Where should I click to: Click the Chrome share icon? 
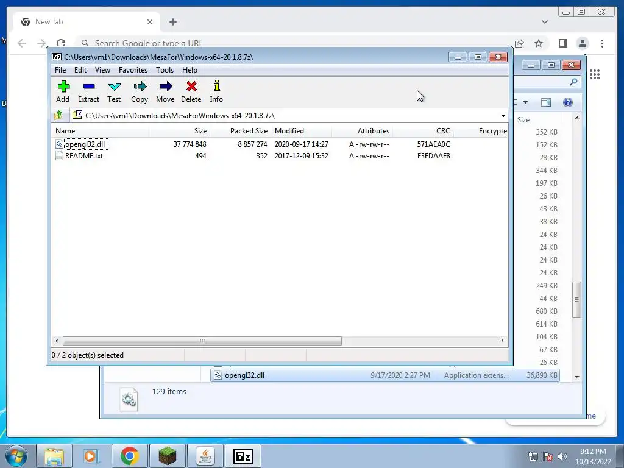point(519,43)
